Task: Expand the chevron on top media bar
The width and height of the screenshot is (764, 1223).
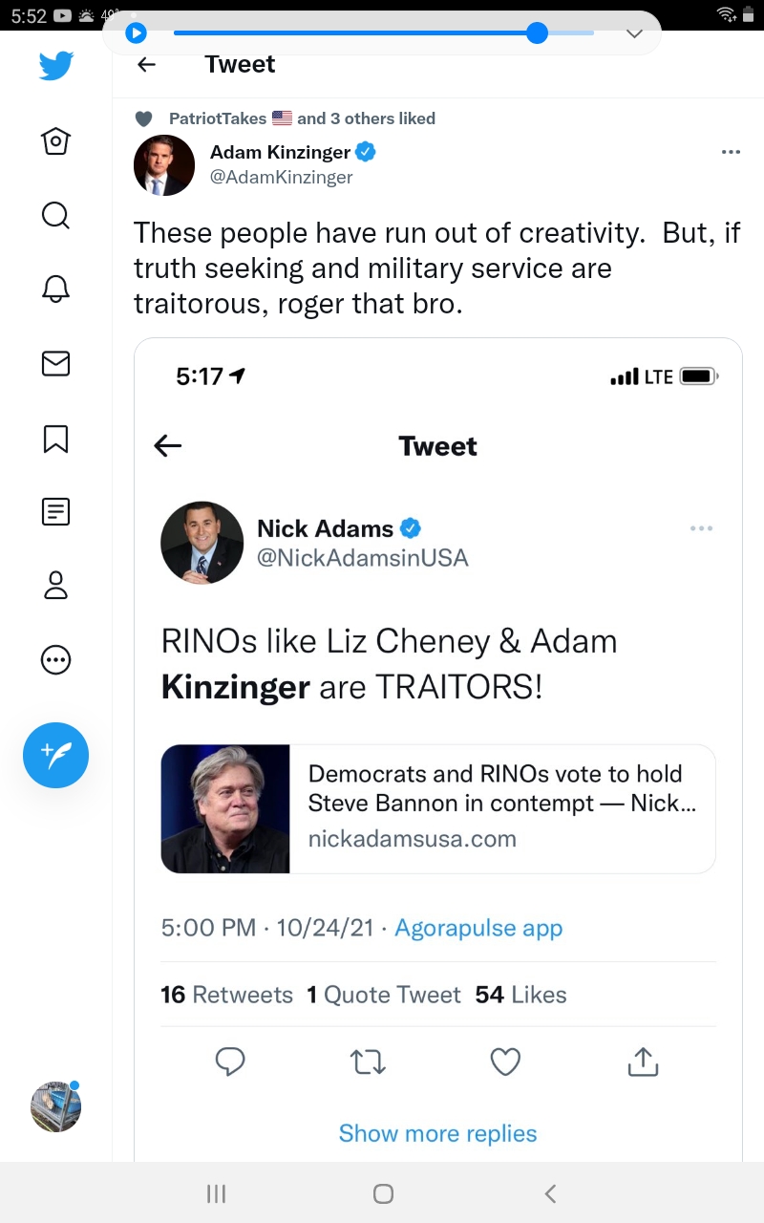Action: coord(634,33)
